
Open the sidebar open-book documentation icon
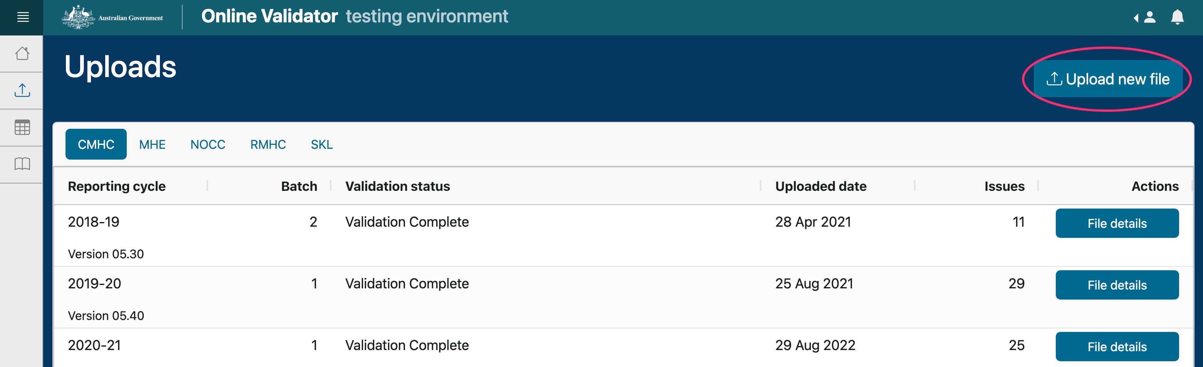click(22, 164)
